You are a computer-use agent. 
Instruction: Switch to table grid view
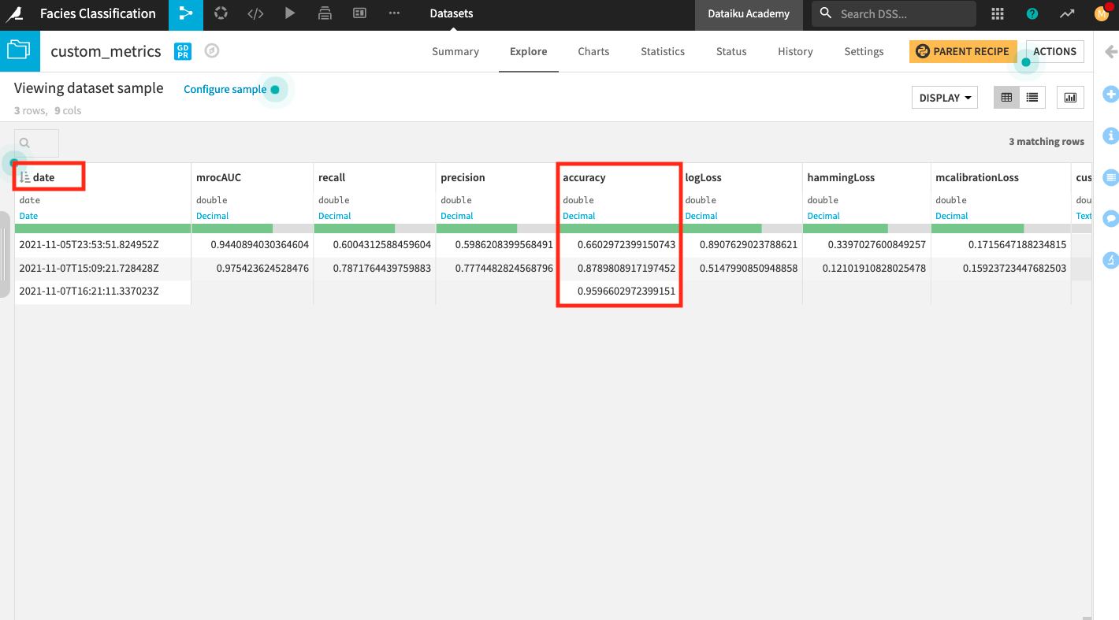click(1006, 98)
